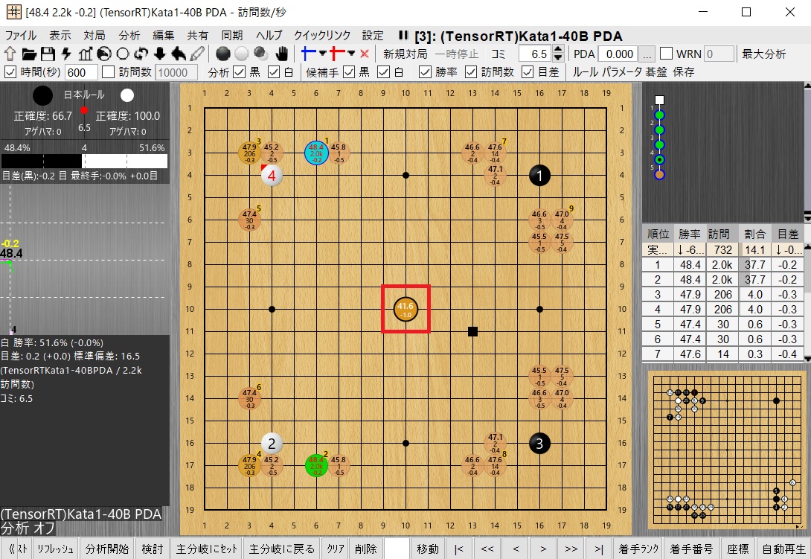Open the 設定 menu
This screenshot has width=811, height=559.
pyautogui.click(x=373, y=35)
